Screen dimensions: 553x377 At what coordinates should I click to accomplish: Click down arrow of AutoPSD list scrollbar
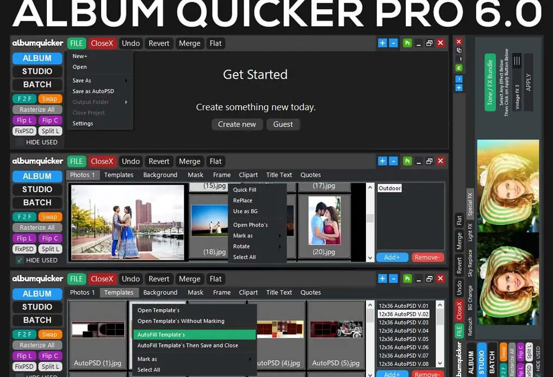(440, 363)
